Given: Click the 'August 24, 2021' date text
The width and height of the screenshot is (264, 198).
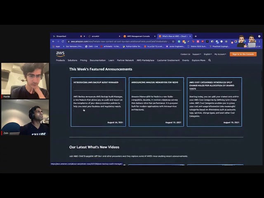Looking at the screenshot, I should (115, 123).
